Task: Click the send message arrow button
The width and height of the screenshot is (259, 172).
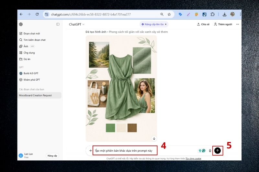Action: point(218,150)
